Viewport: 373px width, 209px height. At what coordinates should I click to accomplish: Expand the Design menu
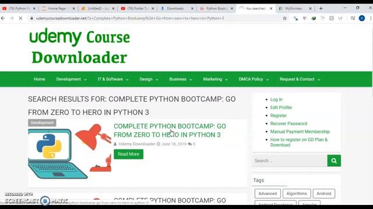(149, 79)
